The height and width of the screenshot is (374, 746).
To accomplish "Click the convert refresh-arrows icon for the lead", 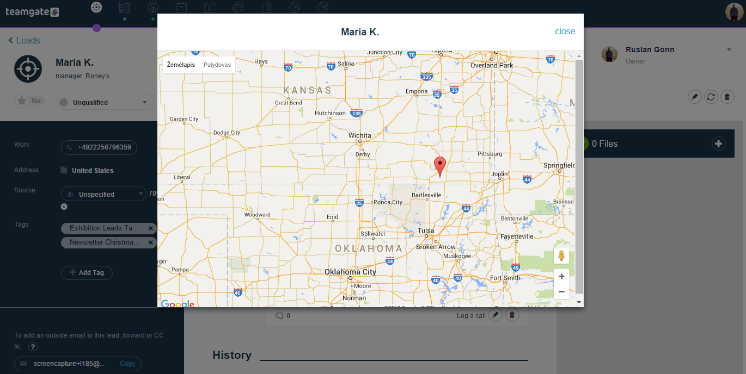I will coord(711,97).
